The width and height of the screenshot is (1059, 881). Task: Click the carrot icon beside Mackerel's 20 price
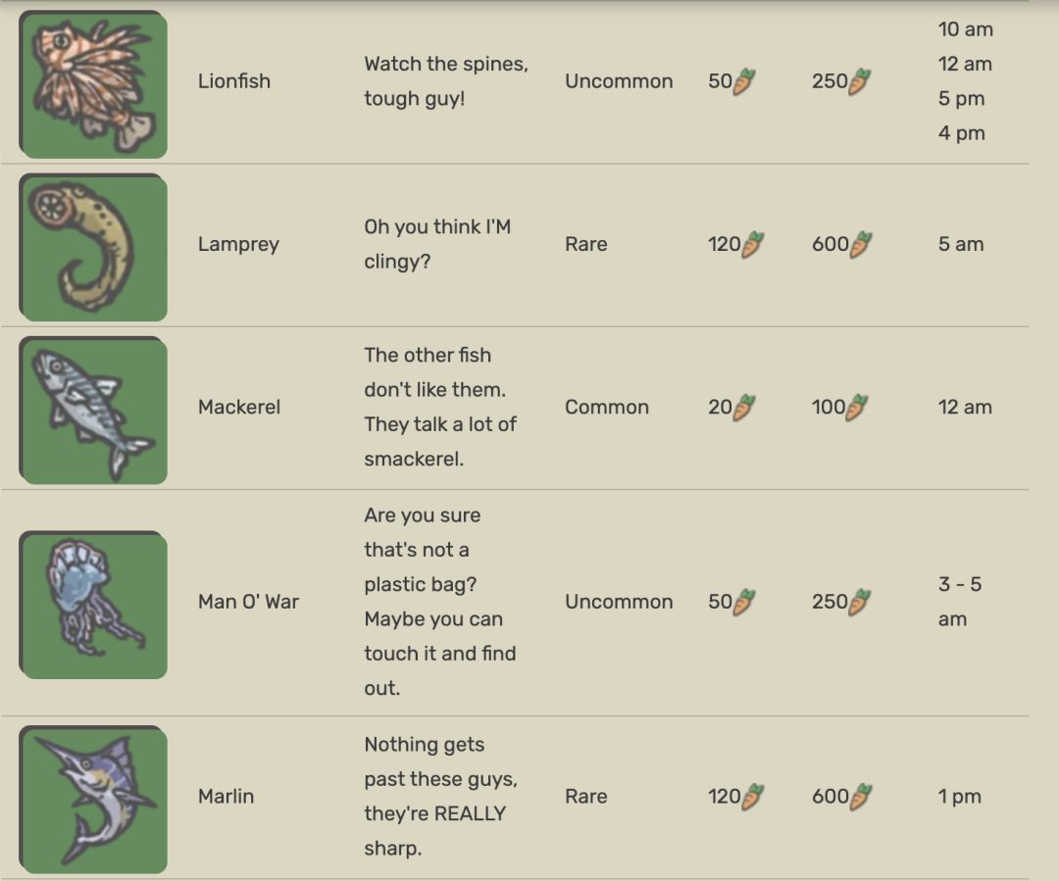(x=744, y=407)
